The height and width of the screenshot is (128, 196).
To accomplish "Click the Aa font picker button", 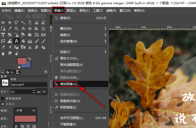I will click(x=5, y=83).
